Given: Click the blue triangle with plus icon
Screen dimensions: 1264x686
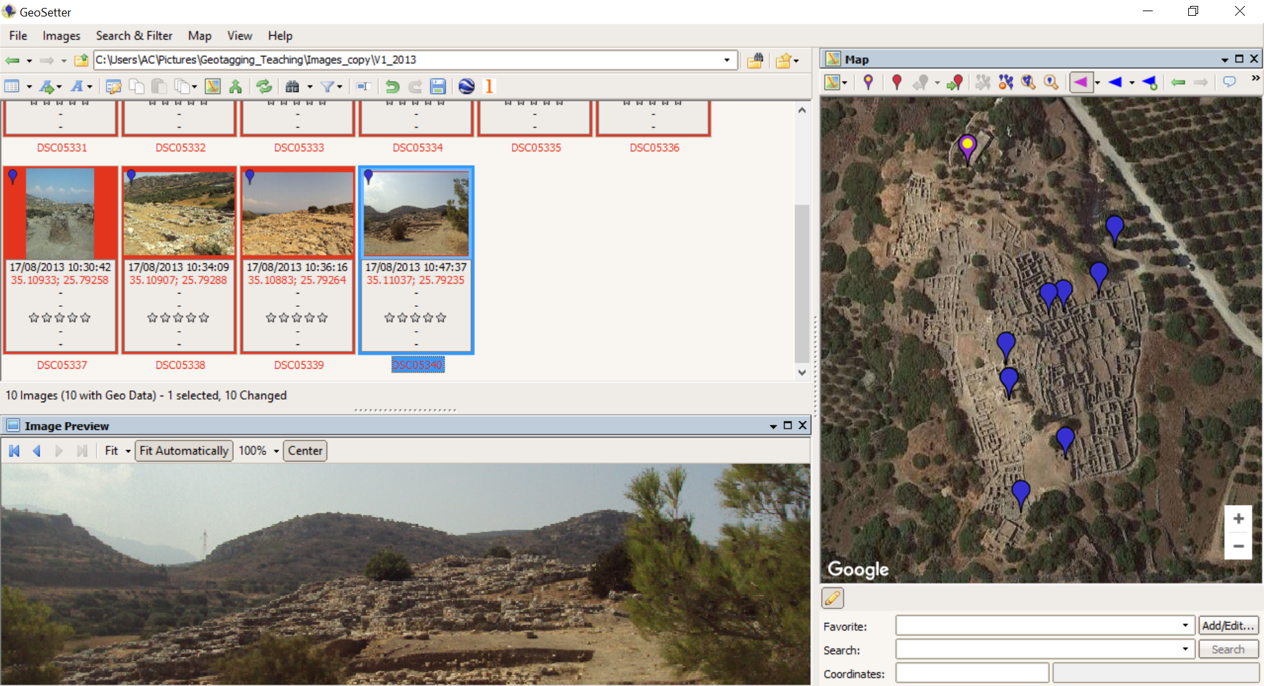Looking at the screenshot, I should [x=1149, y=82].
